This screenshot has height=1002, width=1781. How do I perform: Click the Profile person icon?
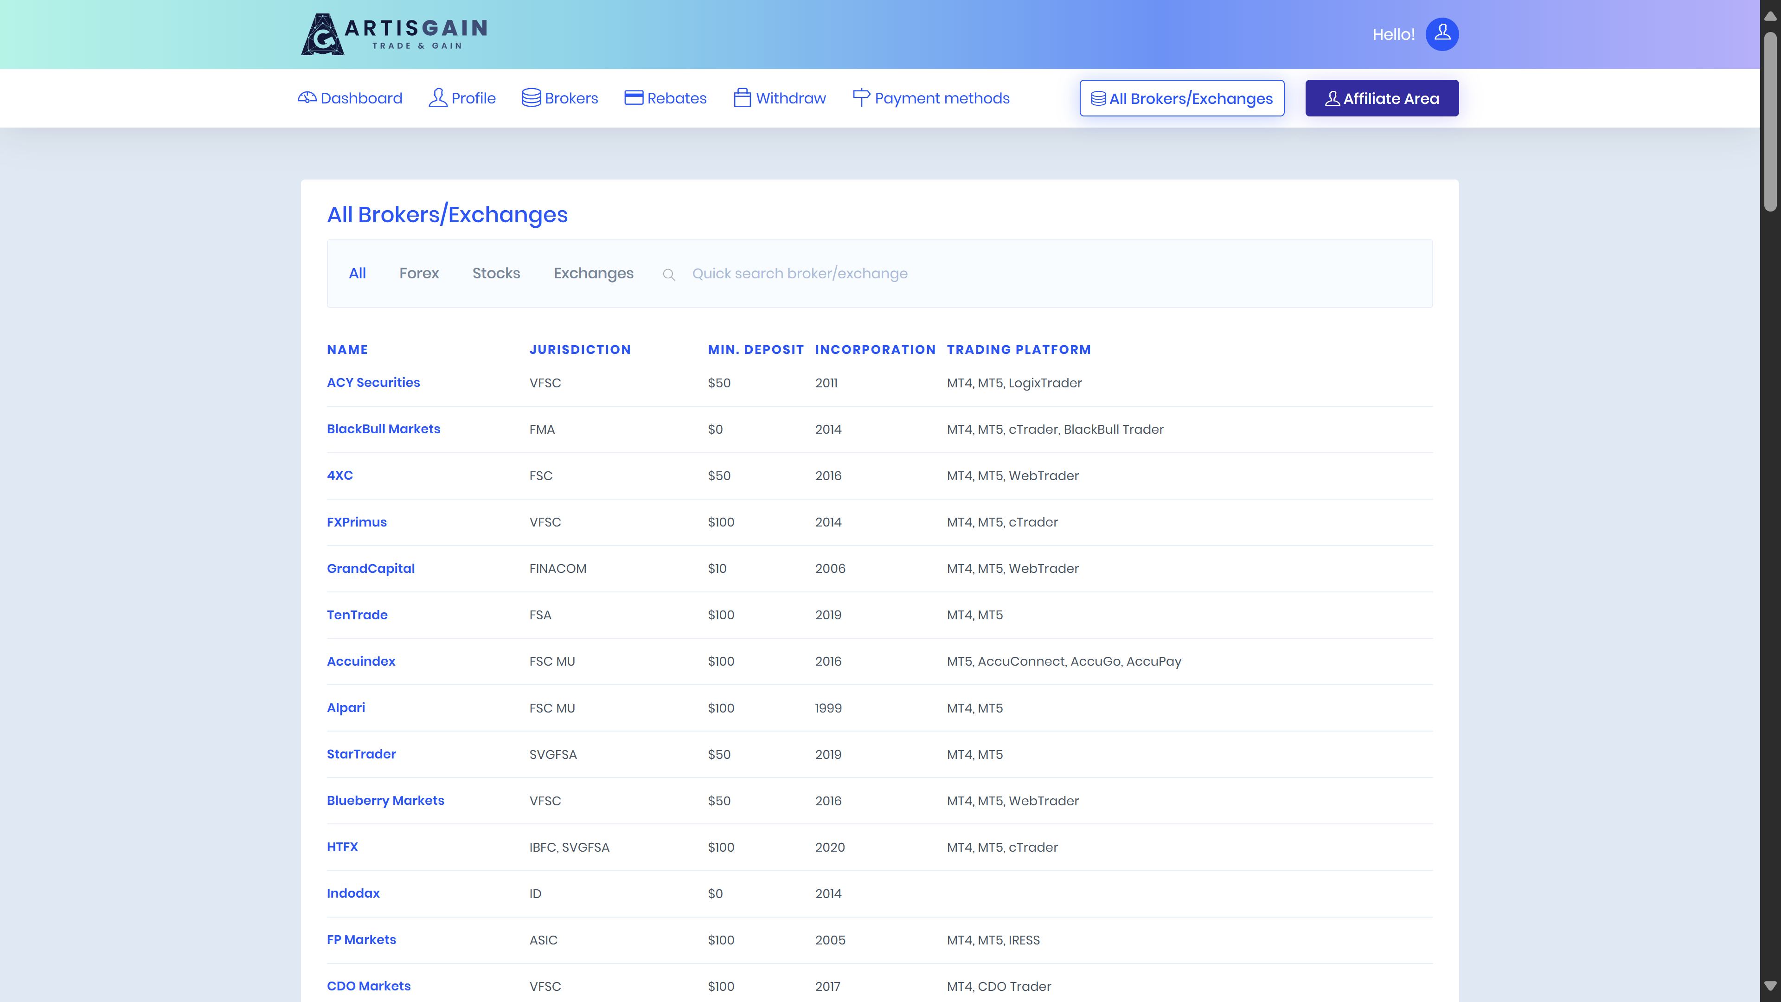click(438, 97)
